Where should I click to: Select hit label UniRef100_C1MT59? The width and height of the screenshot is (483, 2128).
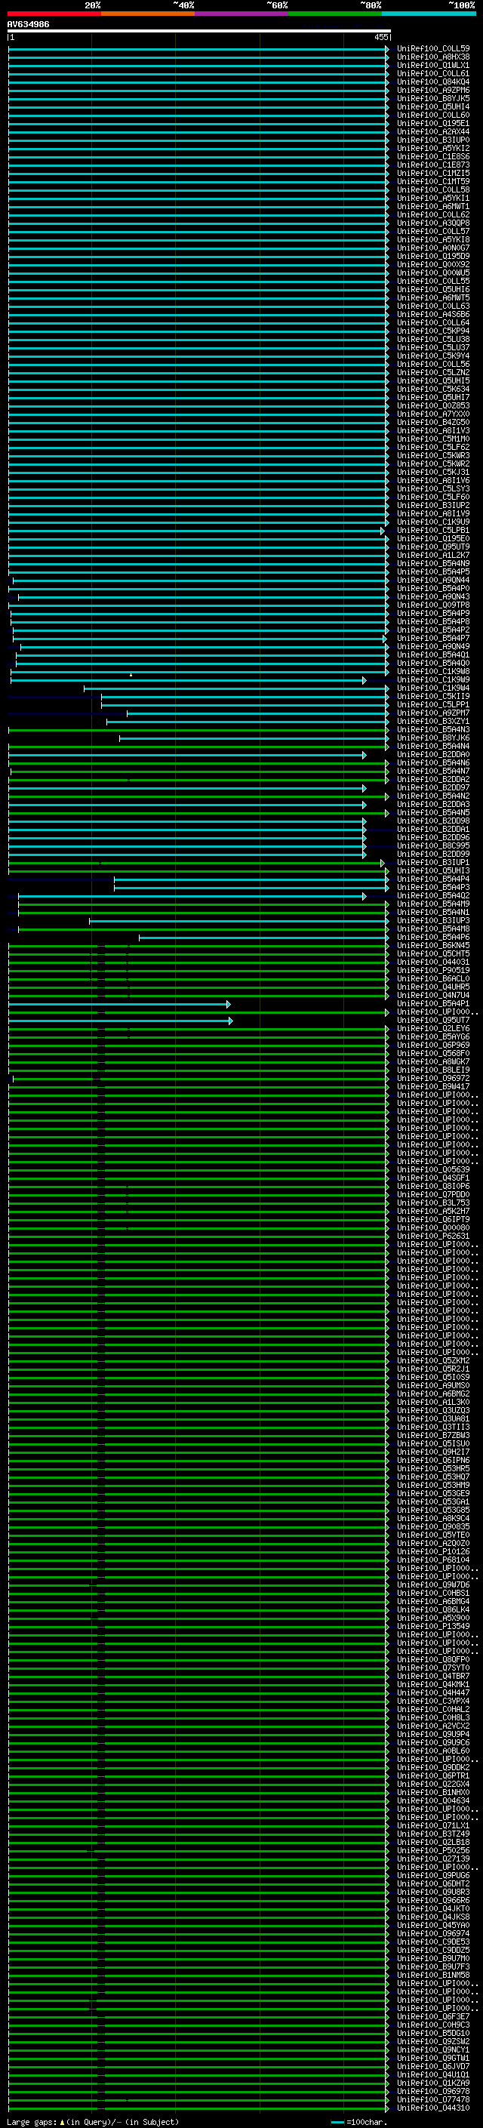click(x=433, y=182)
